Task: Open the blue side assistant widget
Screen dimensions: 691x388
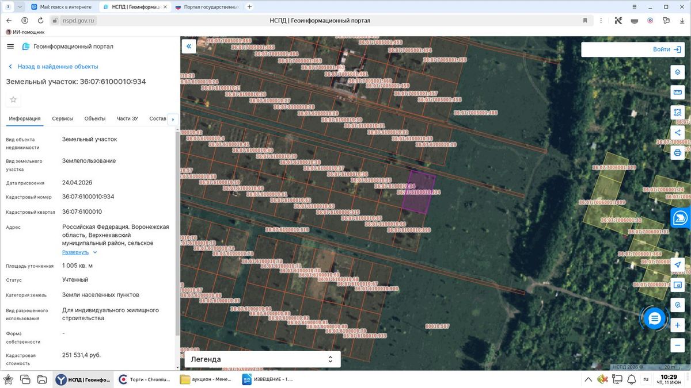Action: pos(681,218)
